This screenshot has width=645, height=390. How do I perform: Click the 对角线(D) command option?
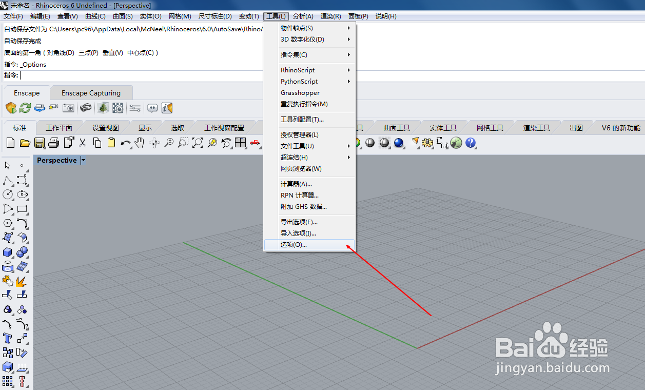click(61, 53)
